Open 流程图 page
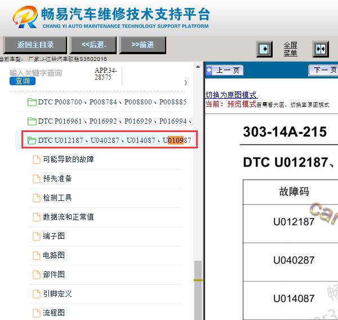The image size is (338, 320). [x=54, y=313]
